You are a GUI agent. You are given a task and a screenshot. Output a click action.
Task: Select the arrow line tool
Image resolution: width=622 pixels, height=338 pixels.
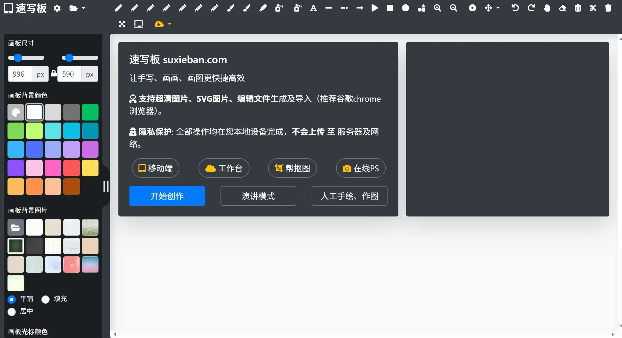360,8
